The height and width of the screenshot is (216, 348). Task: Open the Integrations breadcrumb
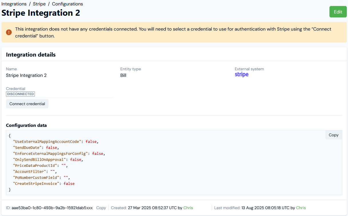[14, 4]
